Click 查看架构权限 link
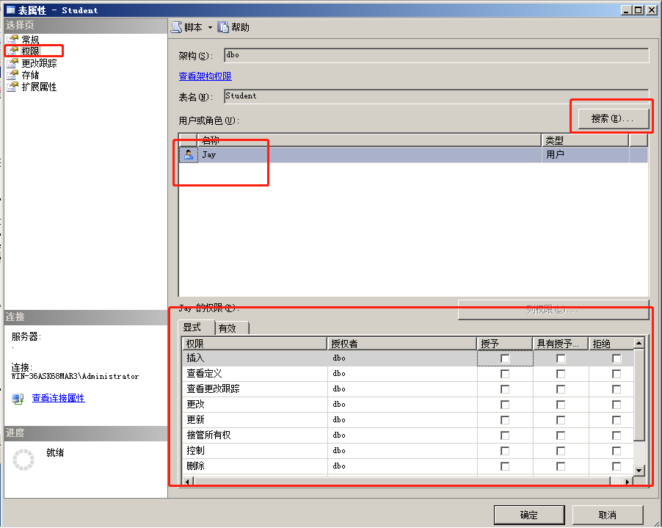 click(205, 76)
